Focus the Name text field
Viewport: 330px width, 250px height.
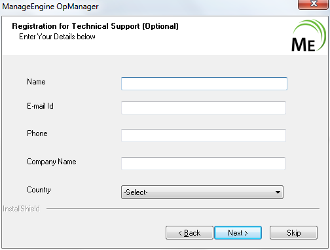click(204, 84)
